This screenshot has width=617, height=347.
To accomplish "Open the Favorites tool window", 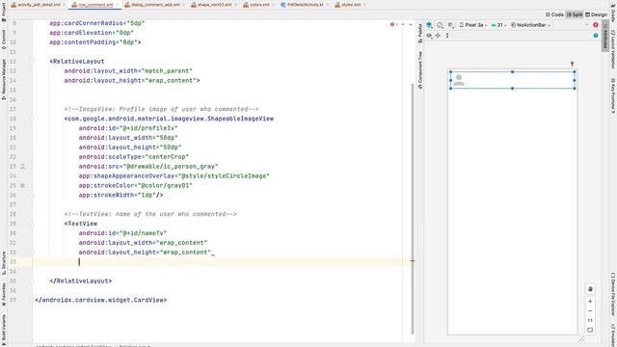I will 4,295.
